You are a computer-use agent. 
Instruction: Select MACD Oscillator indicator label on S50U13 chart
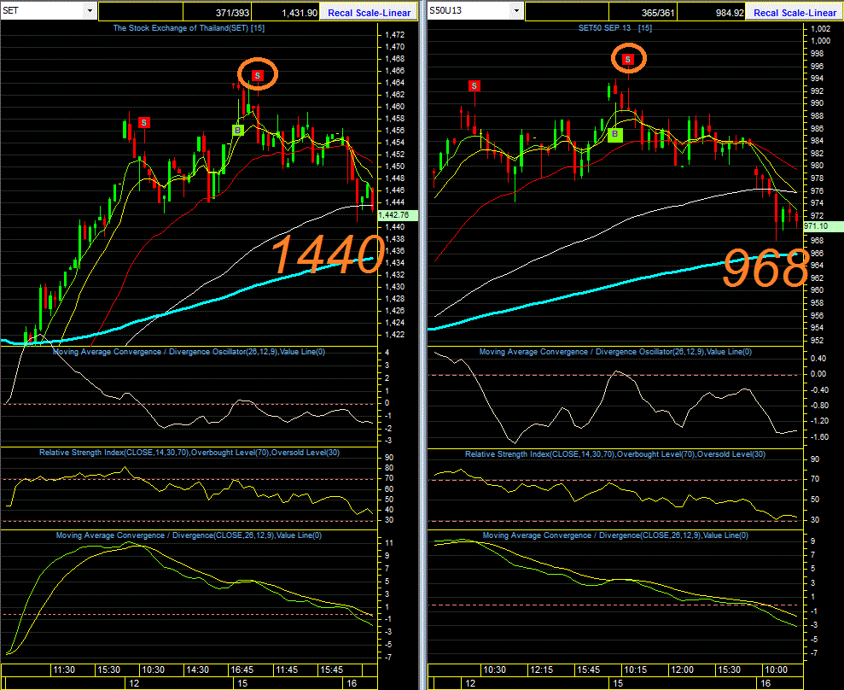coord(615,352)
